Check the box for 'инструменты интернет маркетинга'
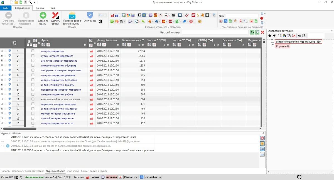Image resolution: width=334 pixels, height=180 pixels. [33, 70]
